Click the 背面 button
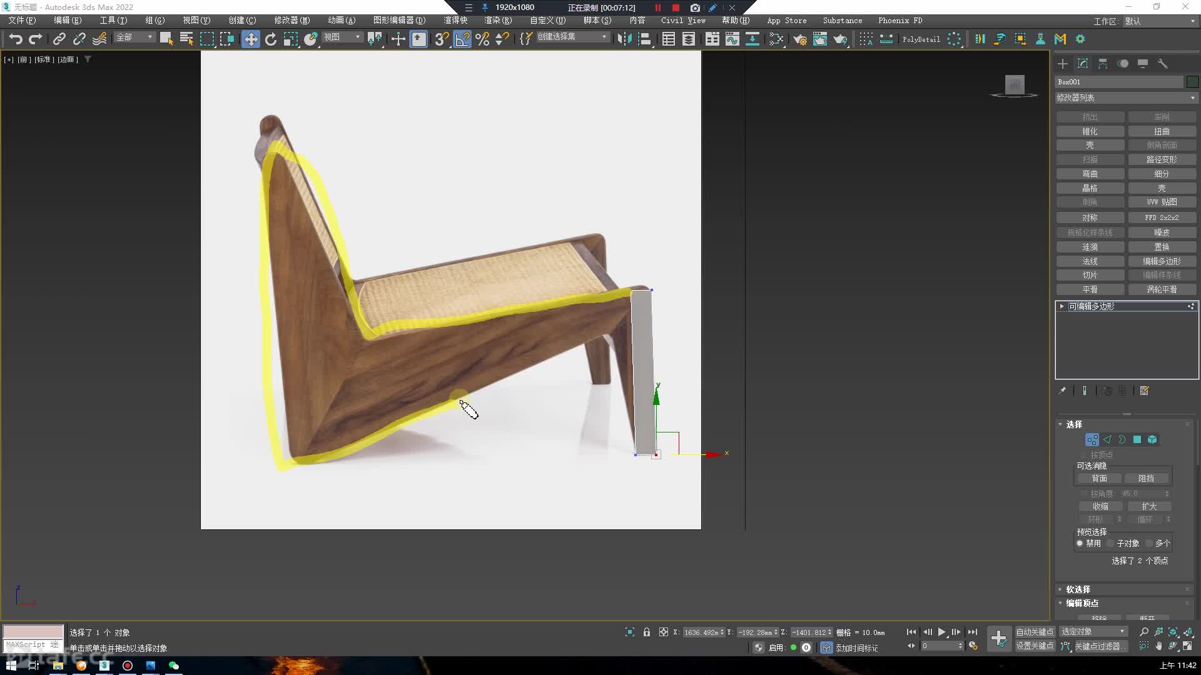The height and width of the screenshot is (675, 1201). point(1099,478)
